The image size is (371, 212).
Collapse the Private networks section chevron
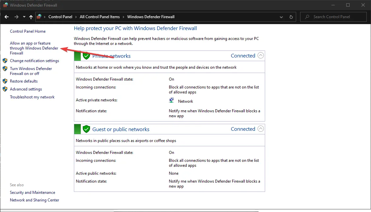coord(261,55)
